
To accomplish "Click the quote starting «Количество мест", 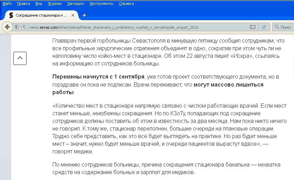I will tap(169, 129).
